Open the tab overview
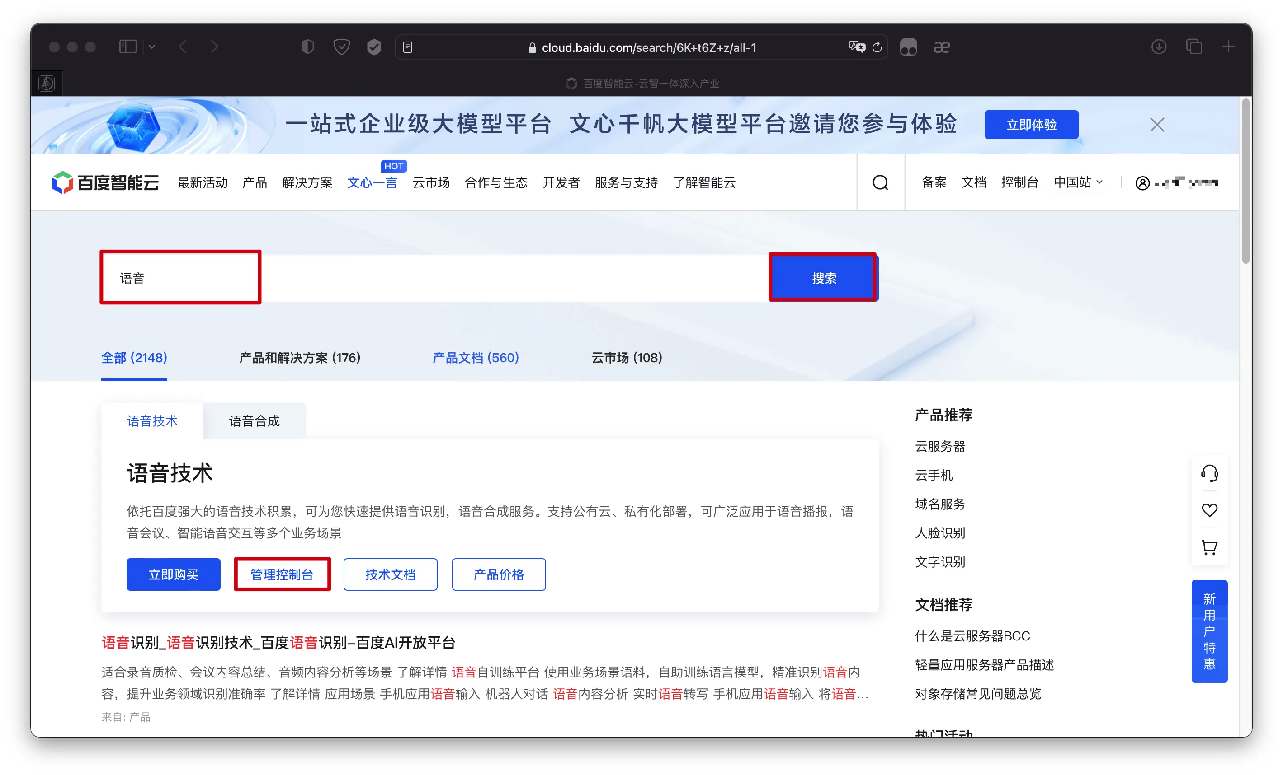This screenshot has height=775, width=1283. pos(1194,47)
